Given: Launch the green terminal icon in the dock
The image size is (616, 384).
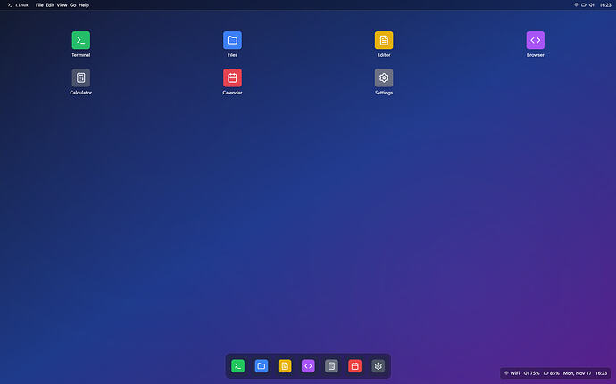Looking at the screenshot, I should [238, 366].
